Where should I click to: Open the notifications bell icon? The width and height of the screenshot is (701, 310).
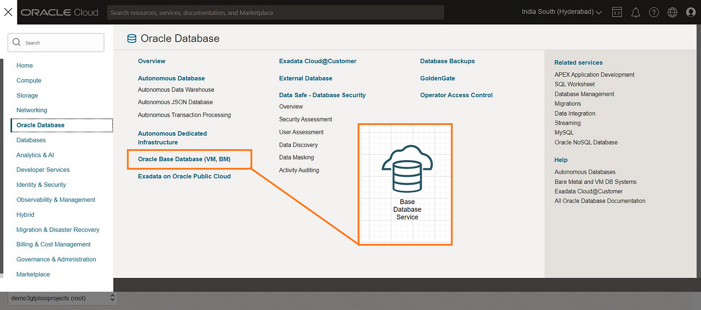[x=635, y=12]
